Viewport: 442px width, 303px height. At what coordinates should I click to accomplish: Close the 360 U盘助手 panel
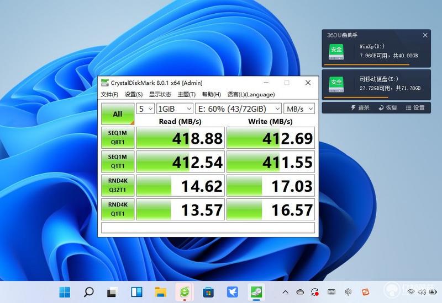click(425, 35)
